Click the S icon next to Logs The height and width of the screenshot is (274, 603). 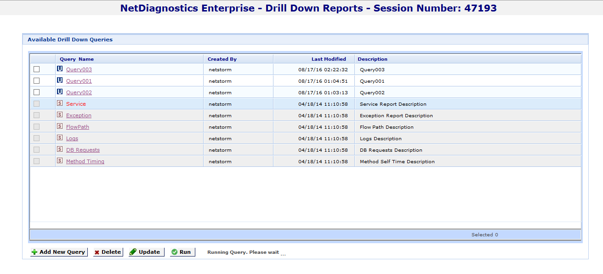point(60,138)
